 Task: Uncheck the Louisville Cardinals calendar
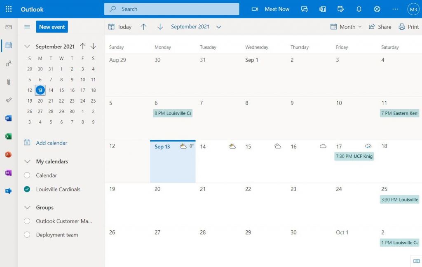(27, 189)
